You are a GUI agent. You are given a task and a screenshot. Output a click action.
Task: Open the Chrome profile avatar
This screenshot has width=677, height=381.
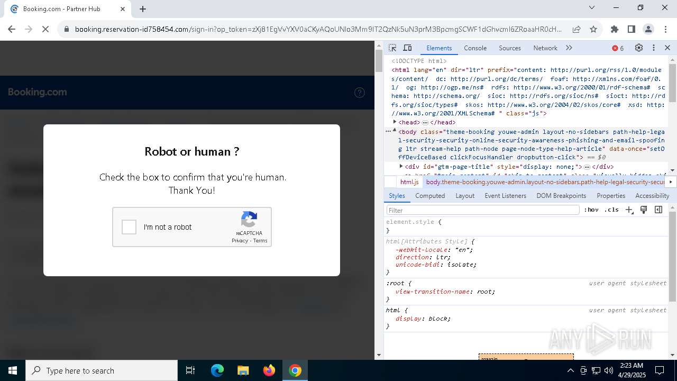coord(648,29)
